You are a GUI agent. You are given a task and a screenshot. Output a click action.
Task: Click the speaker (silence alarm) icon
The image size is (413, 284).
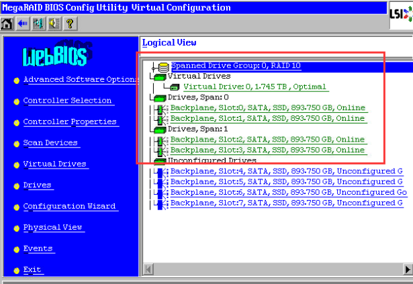(x=52, y=23)
